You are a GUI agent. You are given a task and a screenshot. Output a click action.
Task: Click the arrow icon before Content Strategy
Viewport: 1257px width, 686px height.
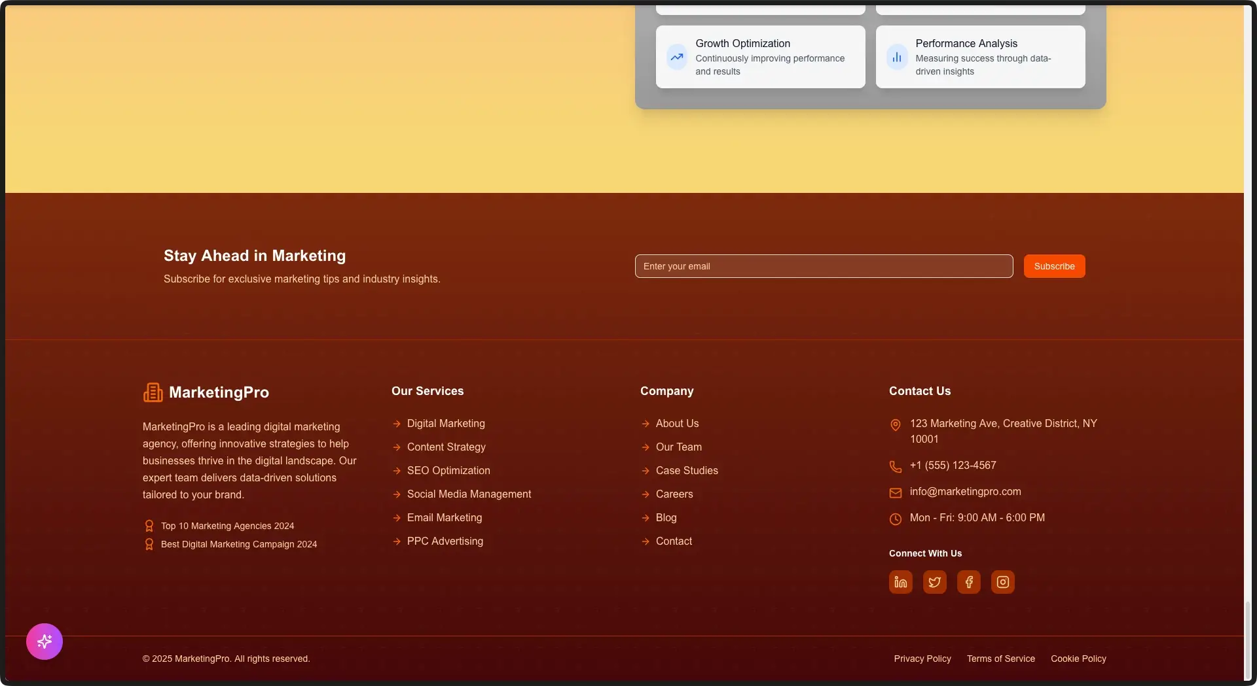[397, 447]
